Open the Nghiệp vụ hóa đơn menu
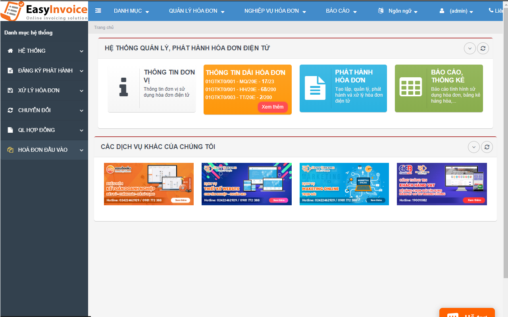The width and height of the screenshot is (508, 317). 275,11
